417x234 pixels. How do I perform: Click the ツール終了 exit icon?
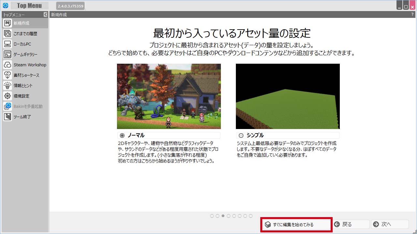7,117
